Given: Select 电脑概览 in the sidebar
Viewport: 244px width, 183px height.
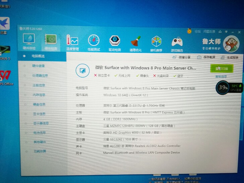Looking at the screenshot, I should [42, 56].
